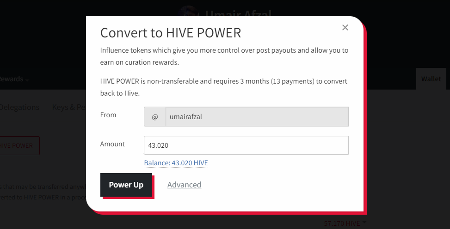Click the From label
450x229 pixels.
(x=108, y=115)
